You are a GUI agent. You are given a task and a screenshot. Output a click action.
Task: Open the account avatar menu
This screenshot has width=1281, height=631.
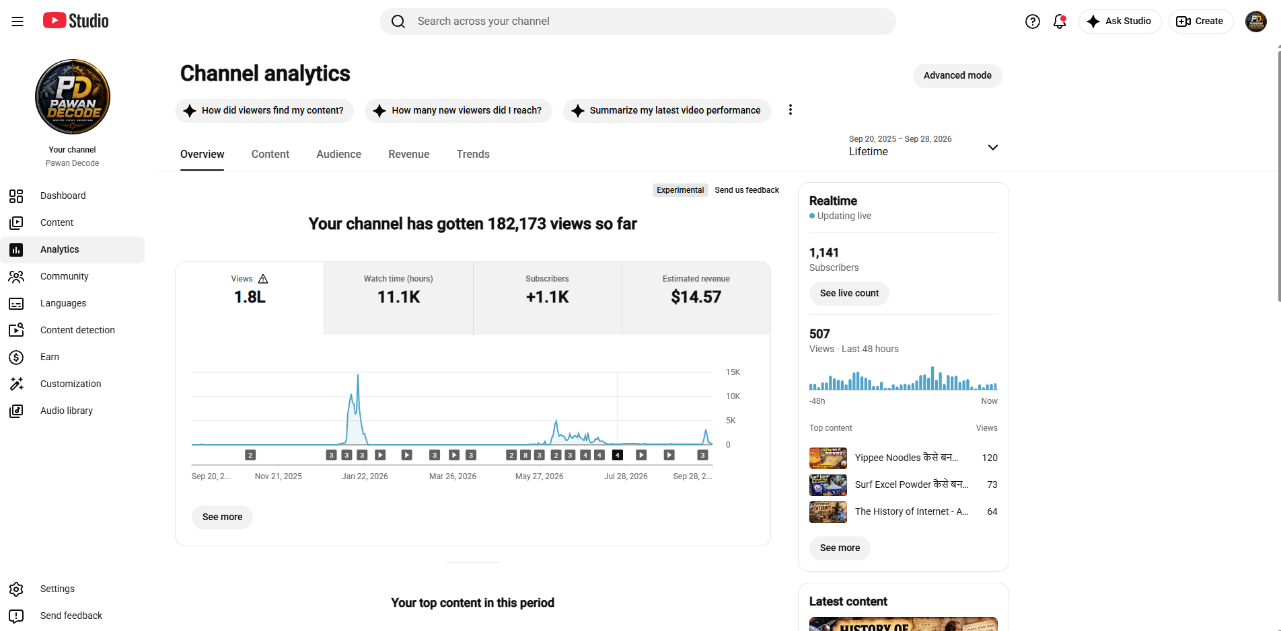click(1255, 22)
